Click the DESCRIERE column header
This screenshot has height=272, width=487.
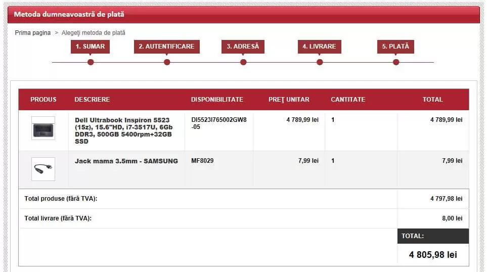pyautogui.click(x=92, y=100)
